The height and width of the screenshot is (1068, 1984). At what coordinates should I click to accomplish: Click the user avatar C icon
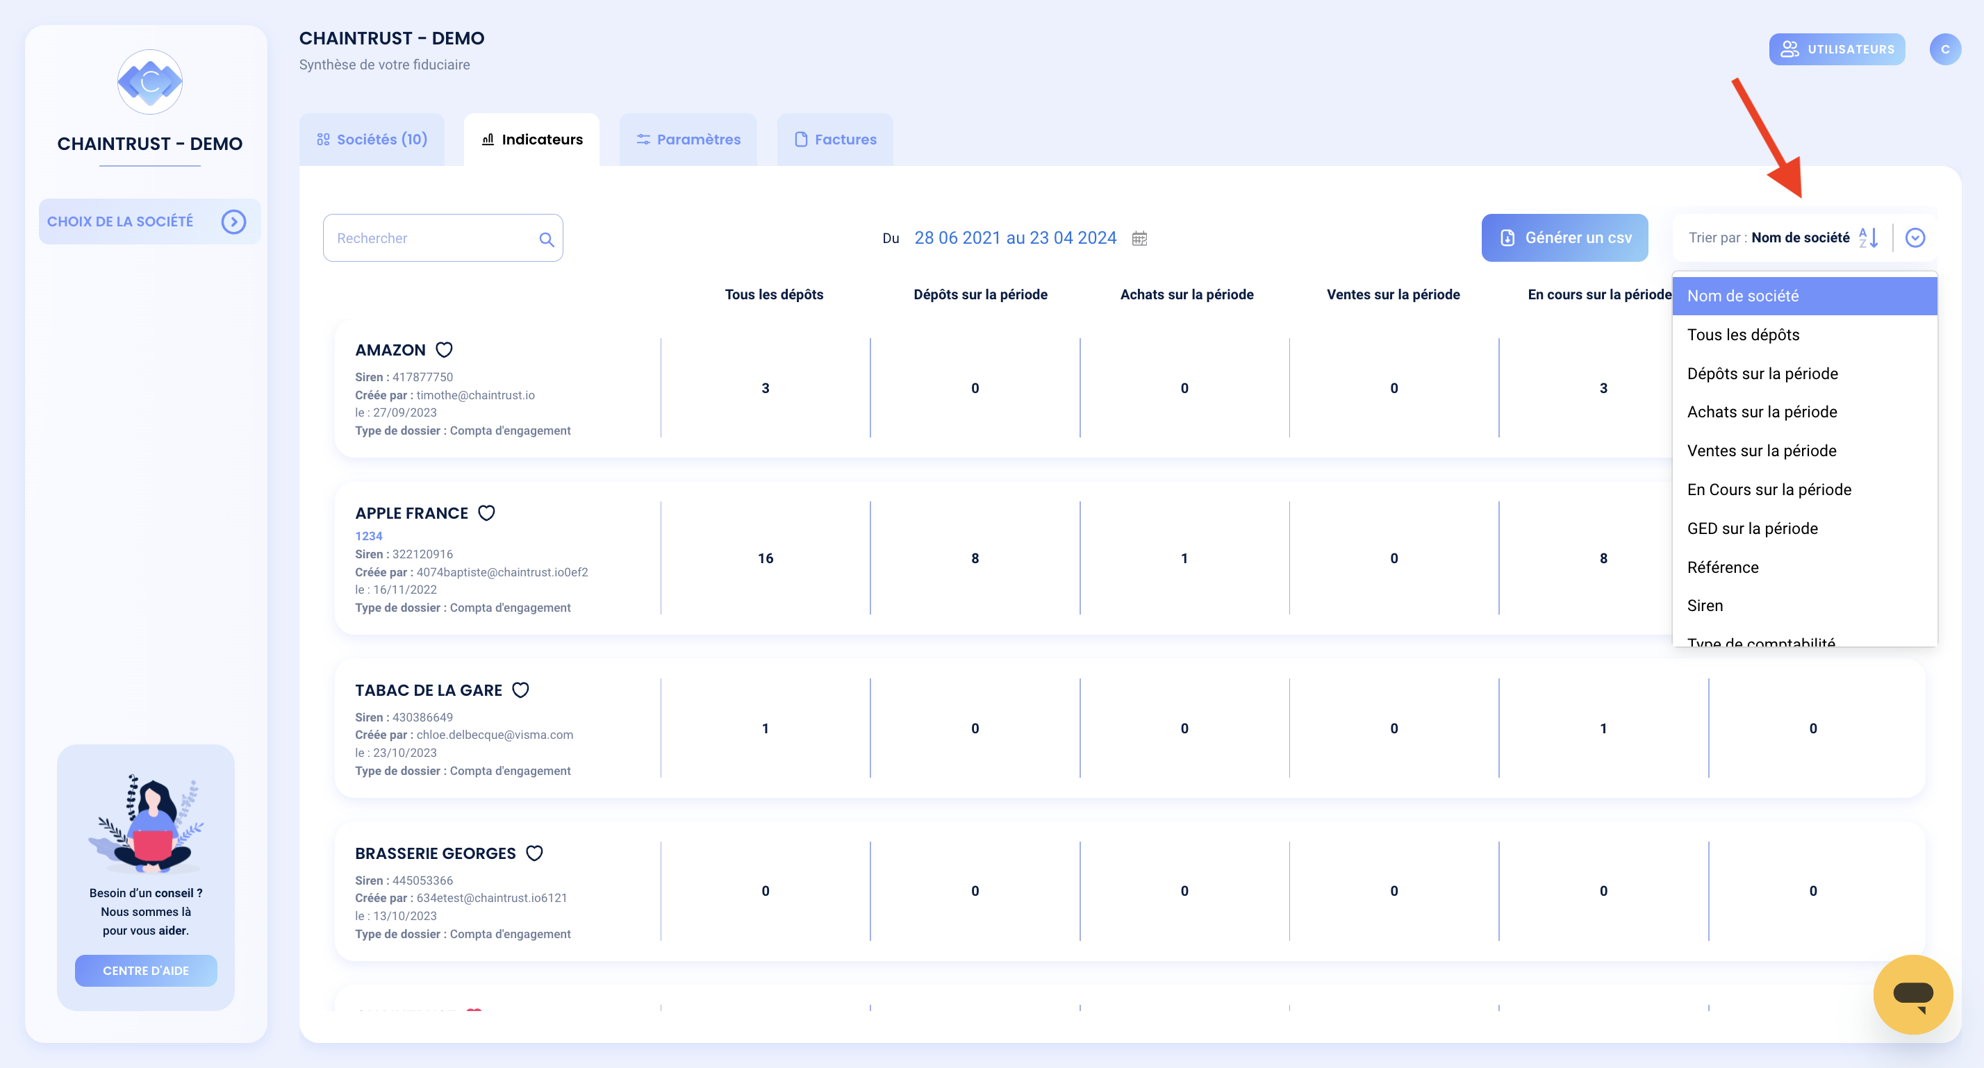click(x=1944, y=49)
